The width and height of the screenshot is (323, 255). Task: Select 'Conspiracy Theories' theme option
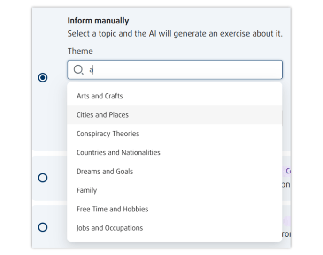(x=108, y=134)
